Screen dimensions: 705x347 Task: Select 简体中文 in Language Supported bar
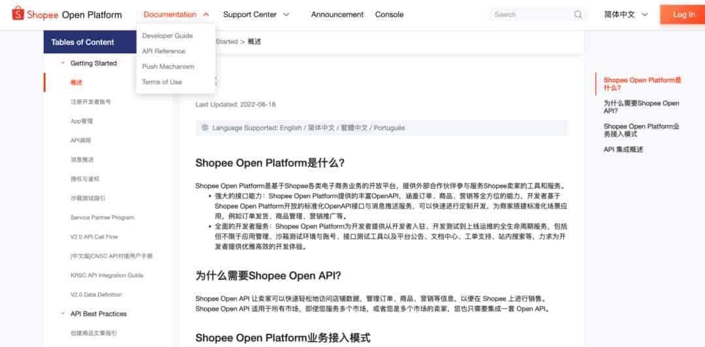[x=321, y=128]
